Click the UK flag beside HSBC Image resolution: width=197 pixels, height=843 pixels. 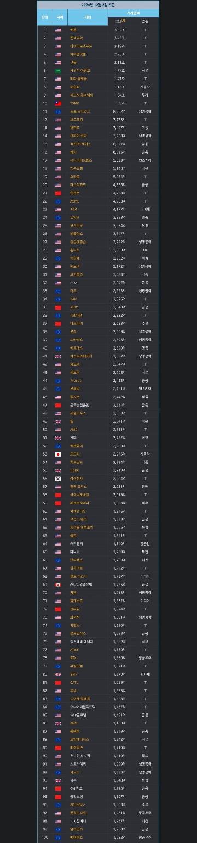click(x=57, y=470)
